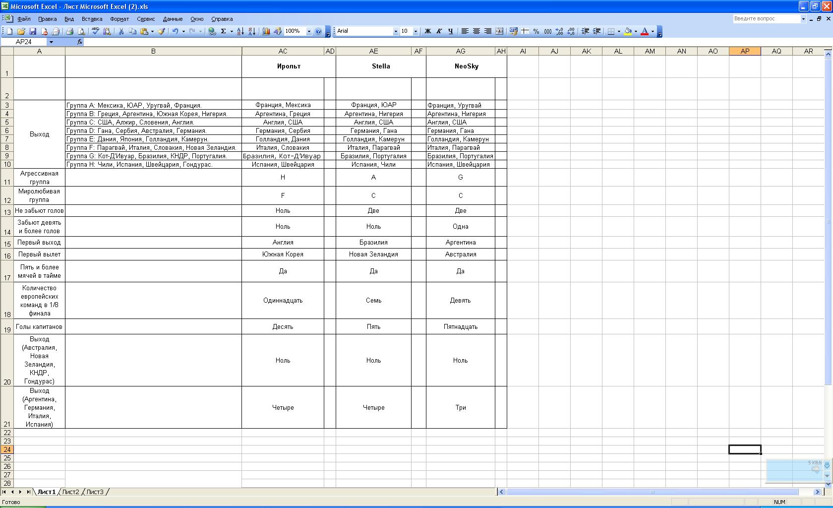
Task: Decrease cell indent
Action: tap(585, 31)
